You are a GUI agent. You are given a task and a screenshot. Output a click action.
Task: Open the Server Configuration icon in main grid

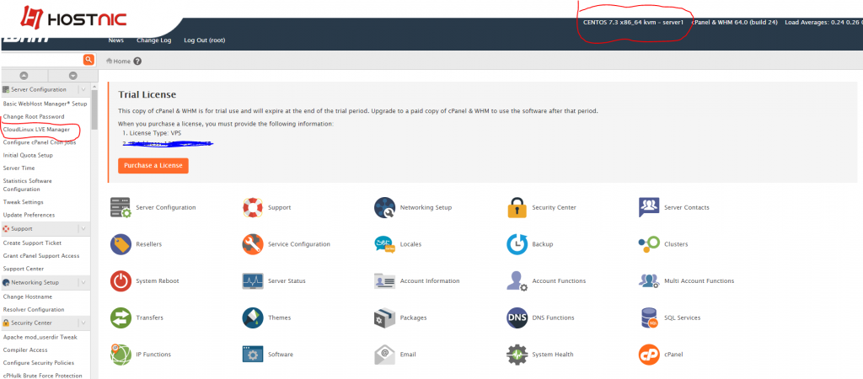(121, 207)
